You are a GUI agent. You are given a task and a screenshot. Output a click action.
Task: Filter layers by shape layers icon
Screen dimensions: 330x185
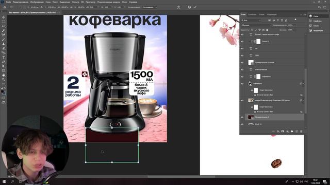click(282, 21)
